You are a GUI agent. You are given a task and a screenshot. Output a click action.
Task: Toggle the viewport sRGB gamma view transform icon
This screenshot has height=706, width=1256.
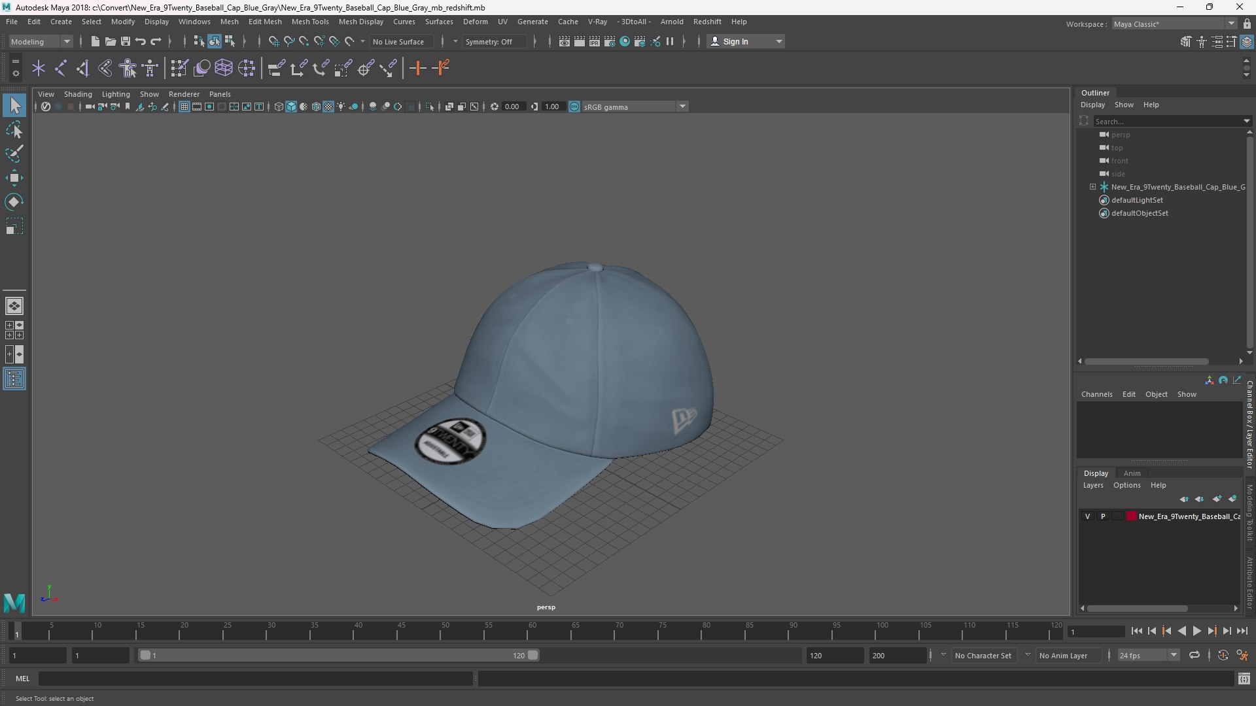[574, 107]
